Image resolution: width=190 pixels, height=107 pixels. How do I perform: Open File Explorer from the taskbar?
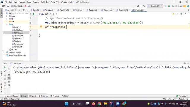(106, 104)
